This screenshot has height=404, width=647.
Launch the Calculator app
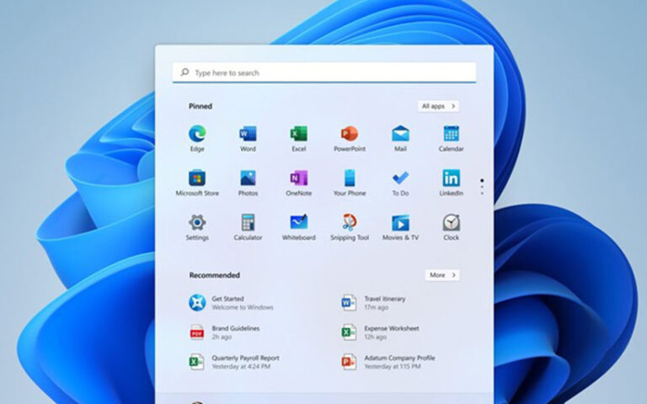click(248, 222)
